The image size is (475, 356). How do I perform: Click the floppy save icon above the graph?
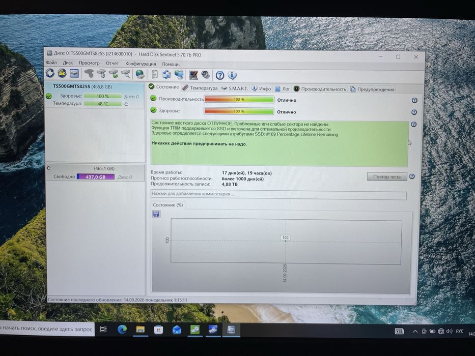pyautogui.click(x=156, y=214)
